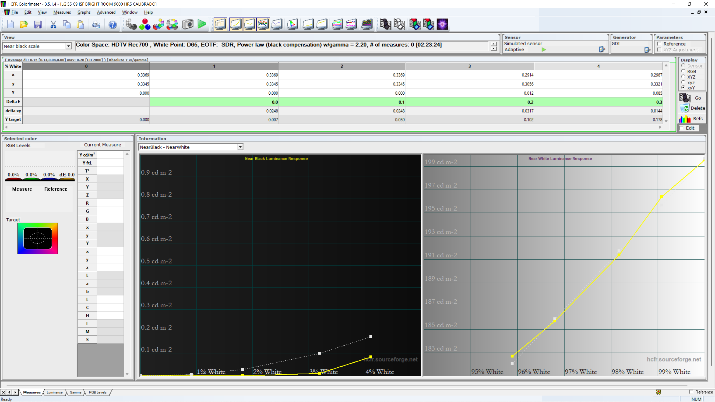
Task: Click the camera sensor icon
Action: (188, 25)
